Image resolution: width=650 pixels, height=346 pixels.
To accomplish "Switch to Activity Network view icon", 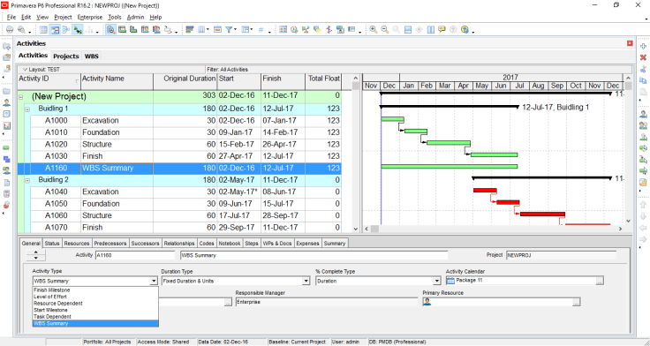I will 66,29.
